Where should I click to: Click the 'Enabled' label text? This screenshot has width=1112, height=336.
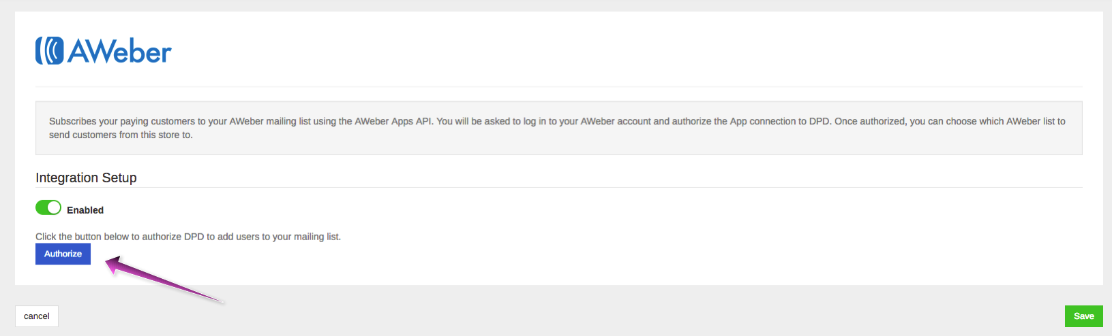click(x=85, y=210)
